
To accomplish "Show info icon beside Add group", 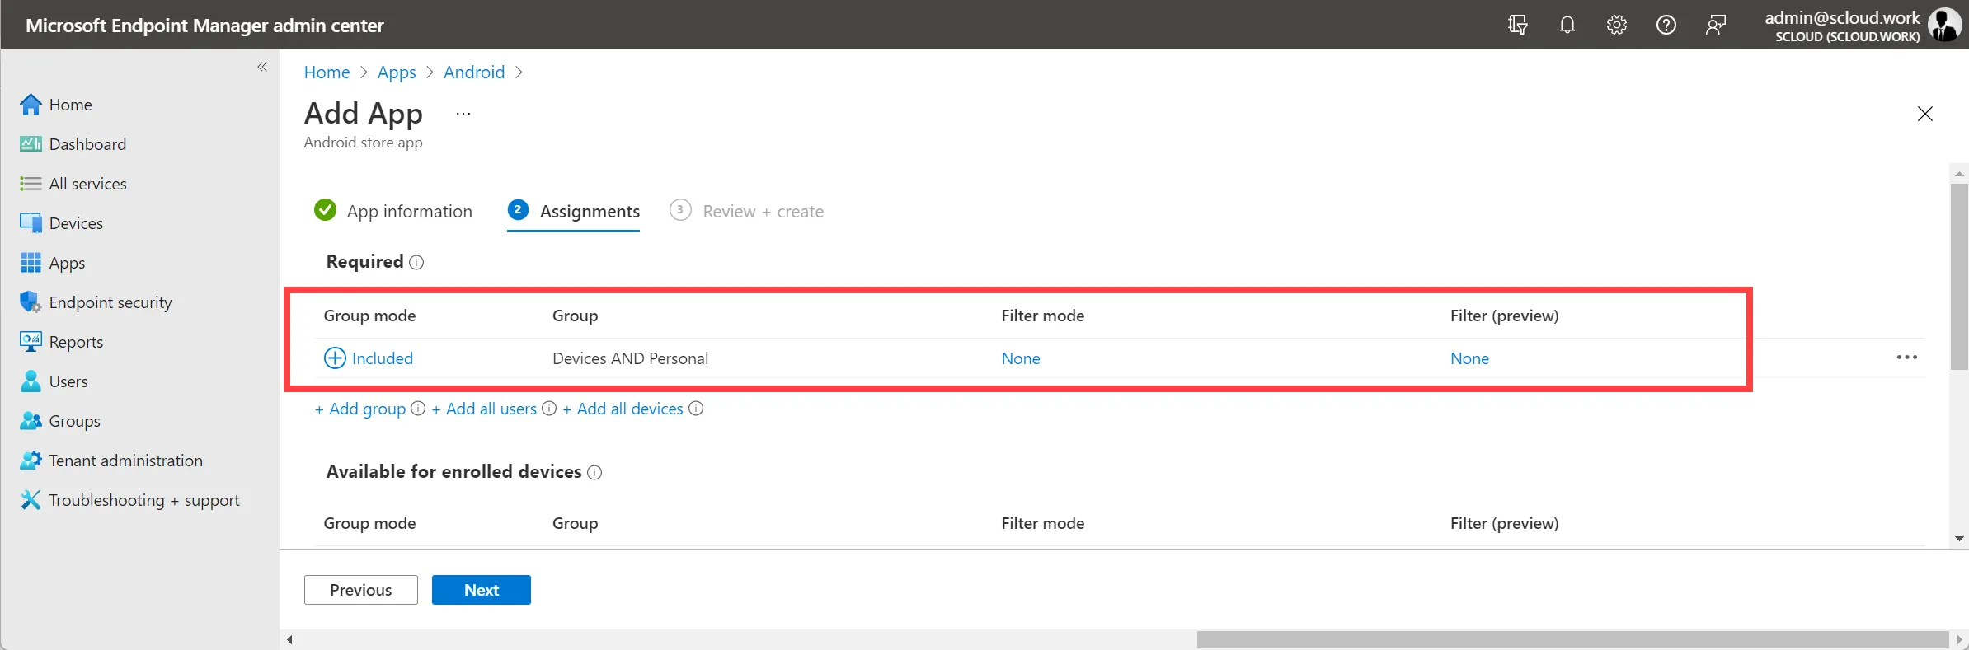I will [x=418, y=409].
